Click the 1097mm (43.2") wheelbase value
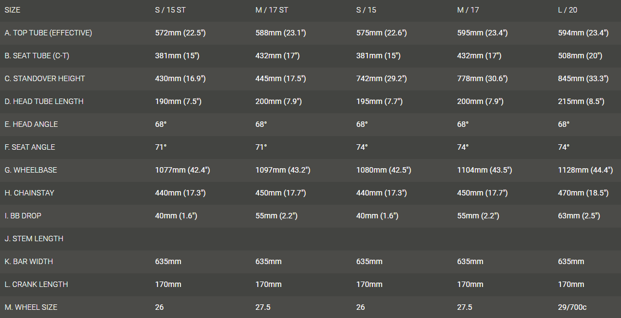The height and width of the screenshot is (318, 621). 283,170
